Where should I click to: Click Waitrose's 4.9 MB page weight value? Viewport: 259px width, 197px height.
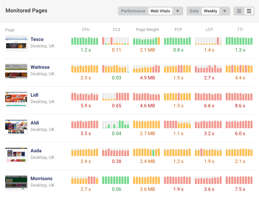click(148, 78)
